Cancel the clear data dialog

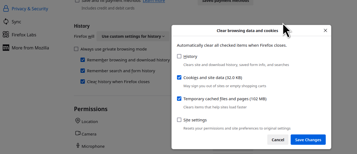coord(278,140)
